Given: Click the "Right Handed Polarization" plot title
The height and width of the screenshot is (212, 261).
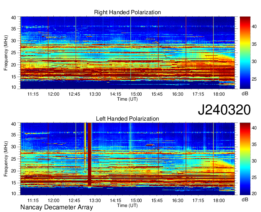Looking at the screenshot, I should 127,12.
